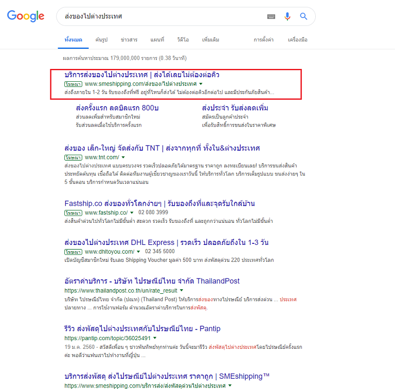Viewport: 395px width, 389px height.
Task: Open the แผนที่ tab
Action: point(157,40)
